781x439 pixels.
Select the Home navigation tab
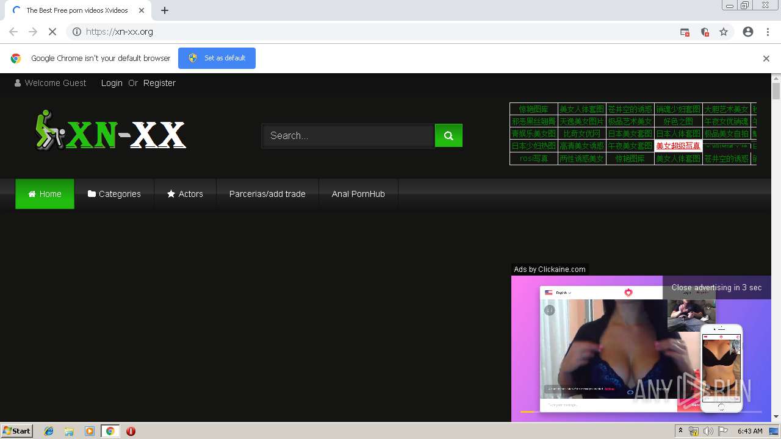pyautogui.click(x=45, y=194)
